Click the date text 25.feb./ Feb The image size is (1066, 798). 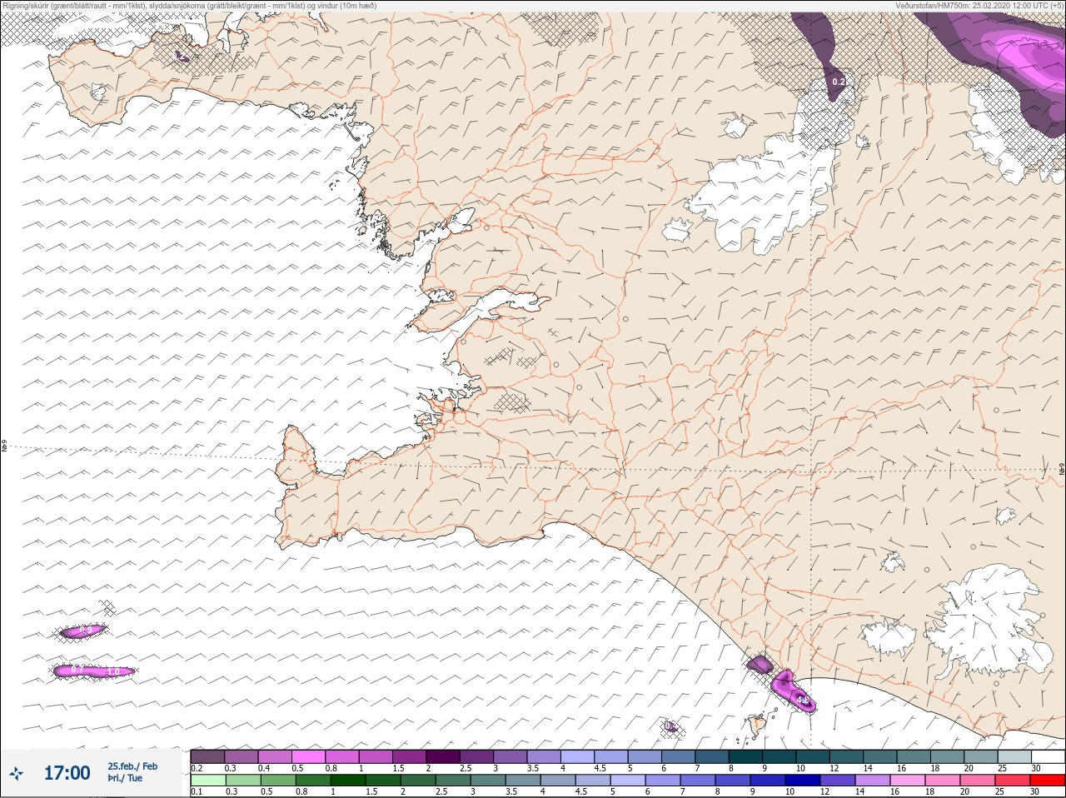click(x=132, y=766)
